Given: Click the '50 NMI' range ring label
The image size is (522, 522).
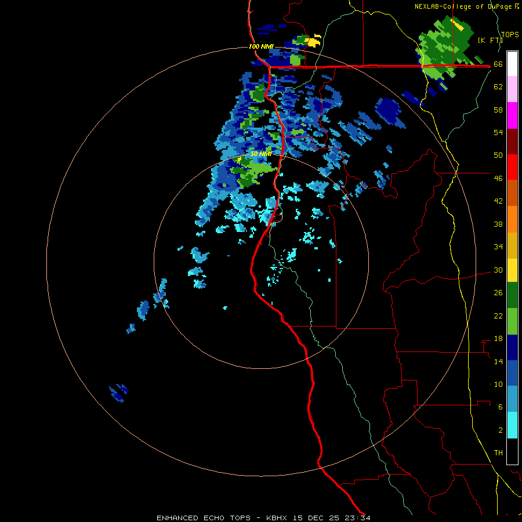Looking at the screenshot, I should [x=261, y=154].
